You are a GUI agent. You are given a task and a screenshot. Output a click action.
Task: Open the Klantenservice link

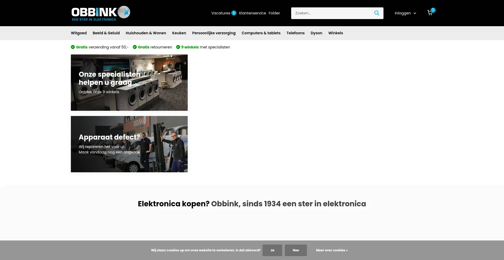coord(252,13)
